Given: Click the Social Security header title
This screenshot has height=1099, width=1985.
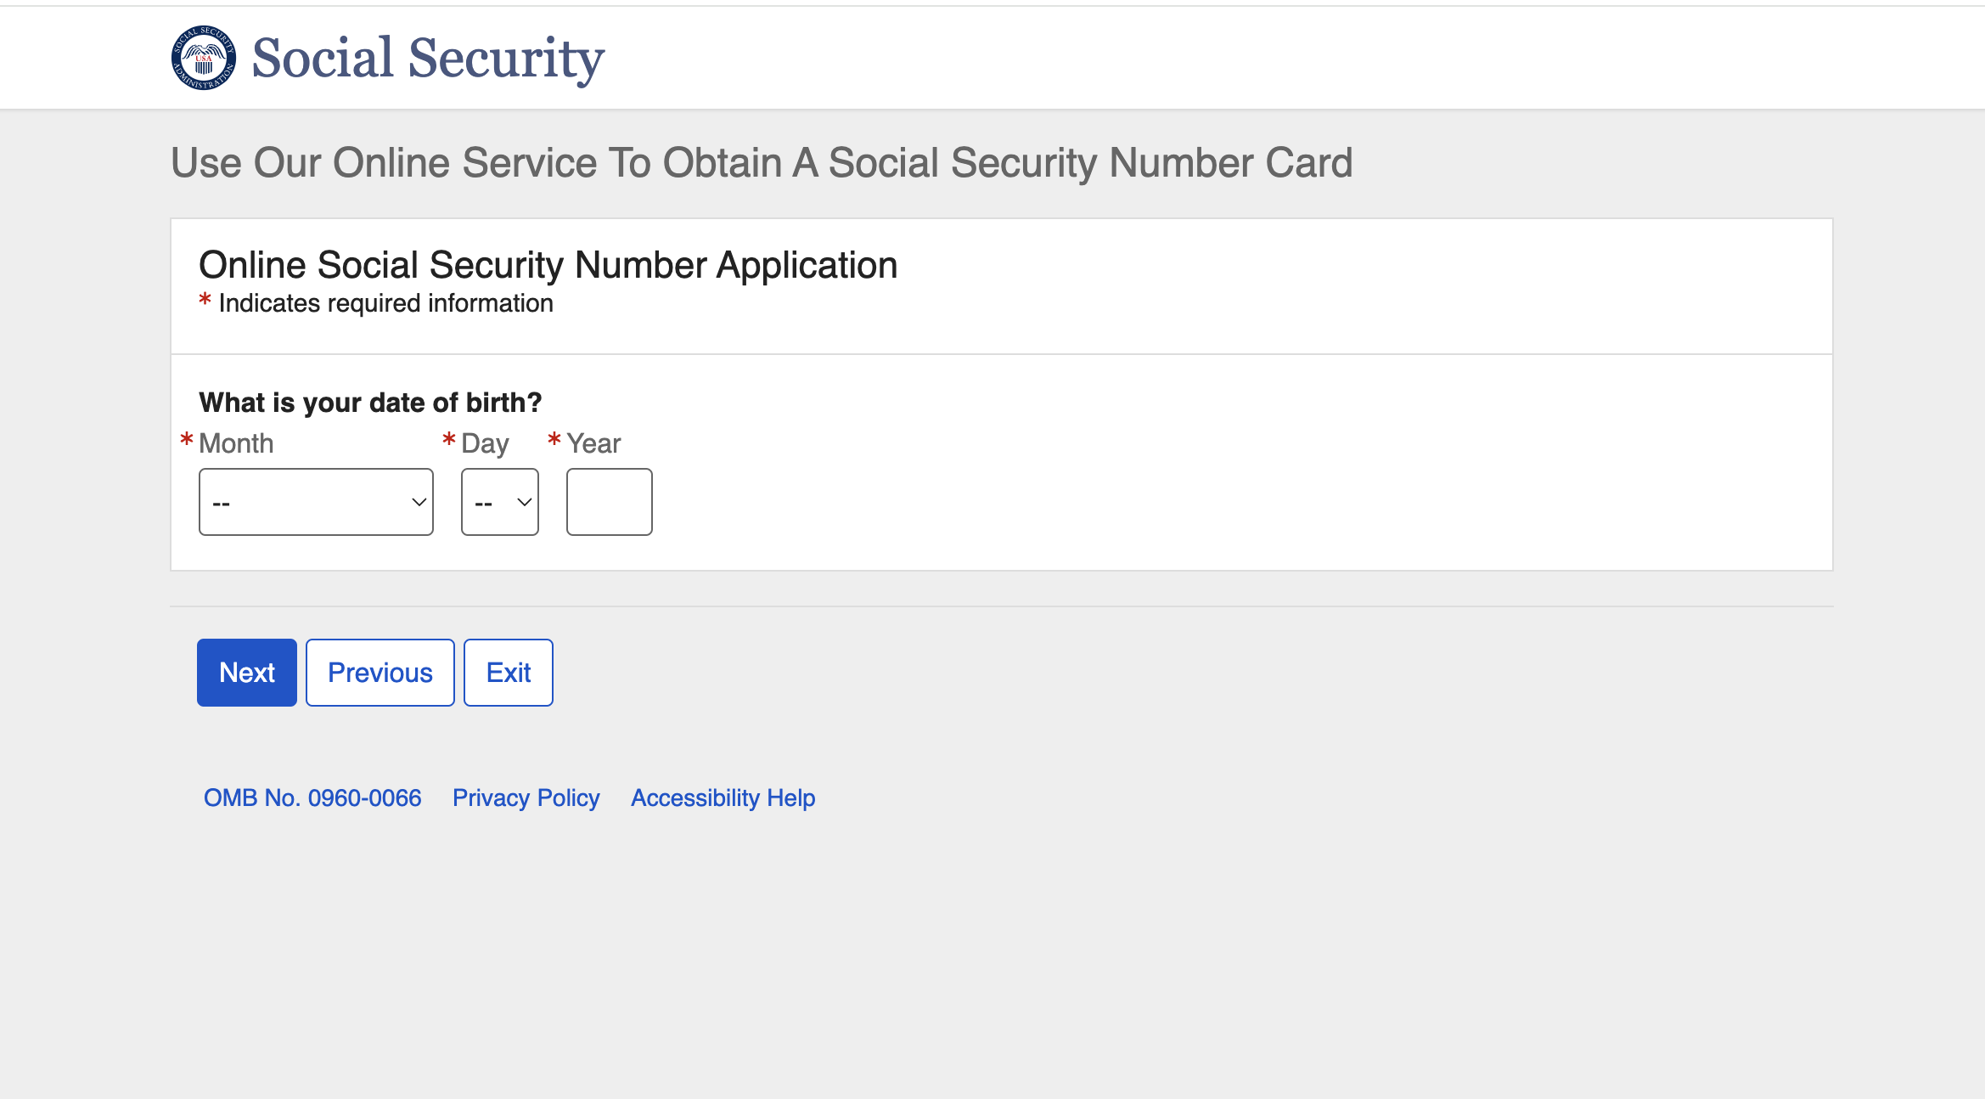Looking at the screenshot, I should click(x=428, y=58).
